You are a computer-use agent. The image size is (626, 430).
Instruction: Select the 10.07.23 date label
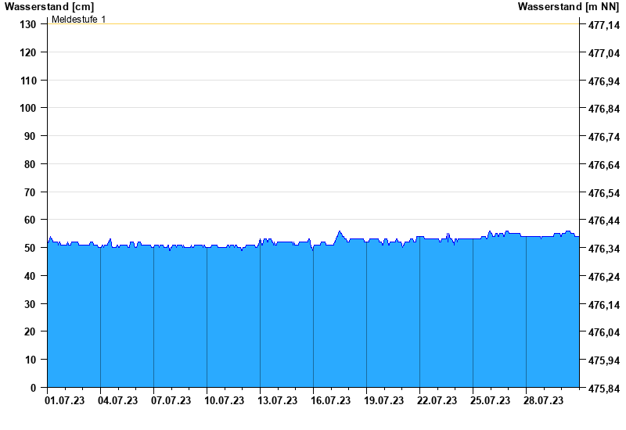tap(224, 401)
